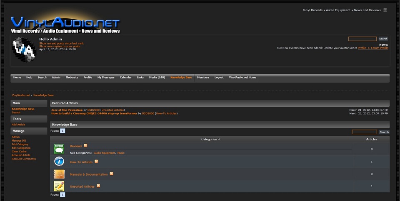
Task: Open RSS feed for Manuals & Documentation
Action: pyautogui.click(x=112, y=174)
